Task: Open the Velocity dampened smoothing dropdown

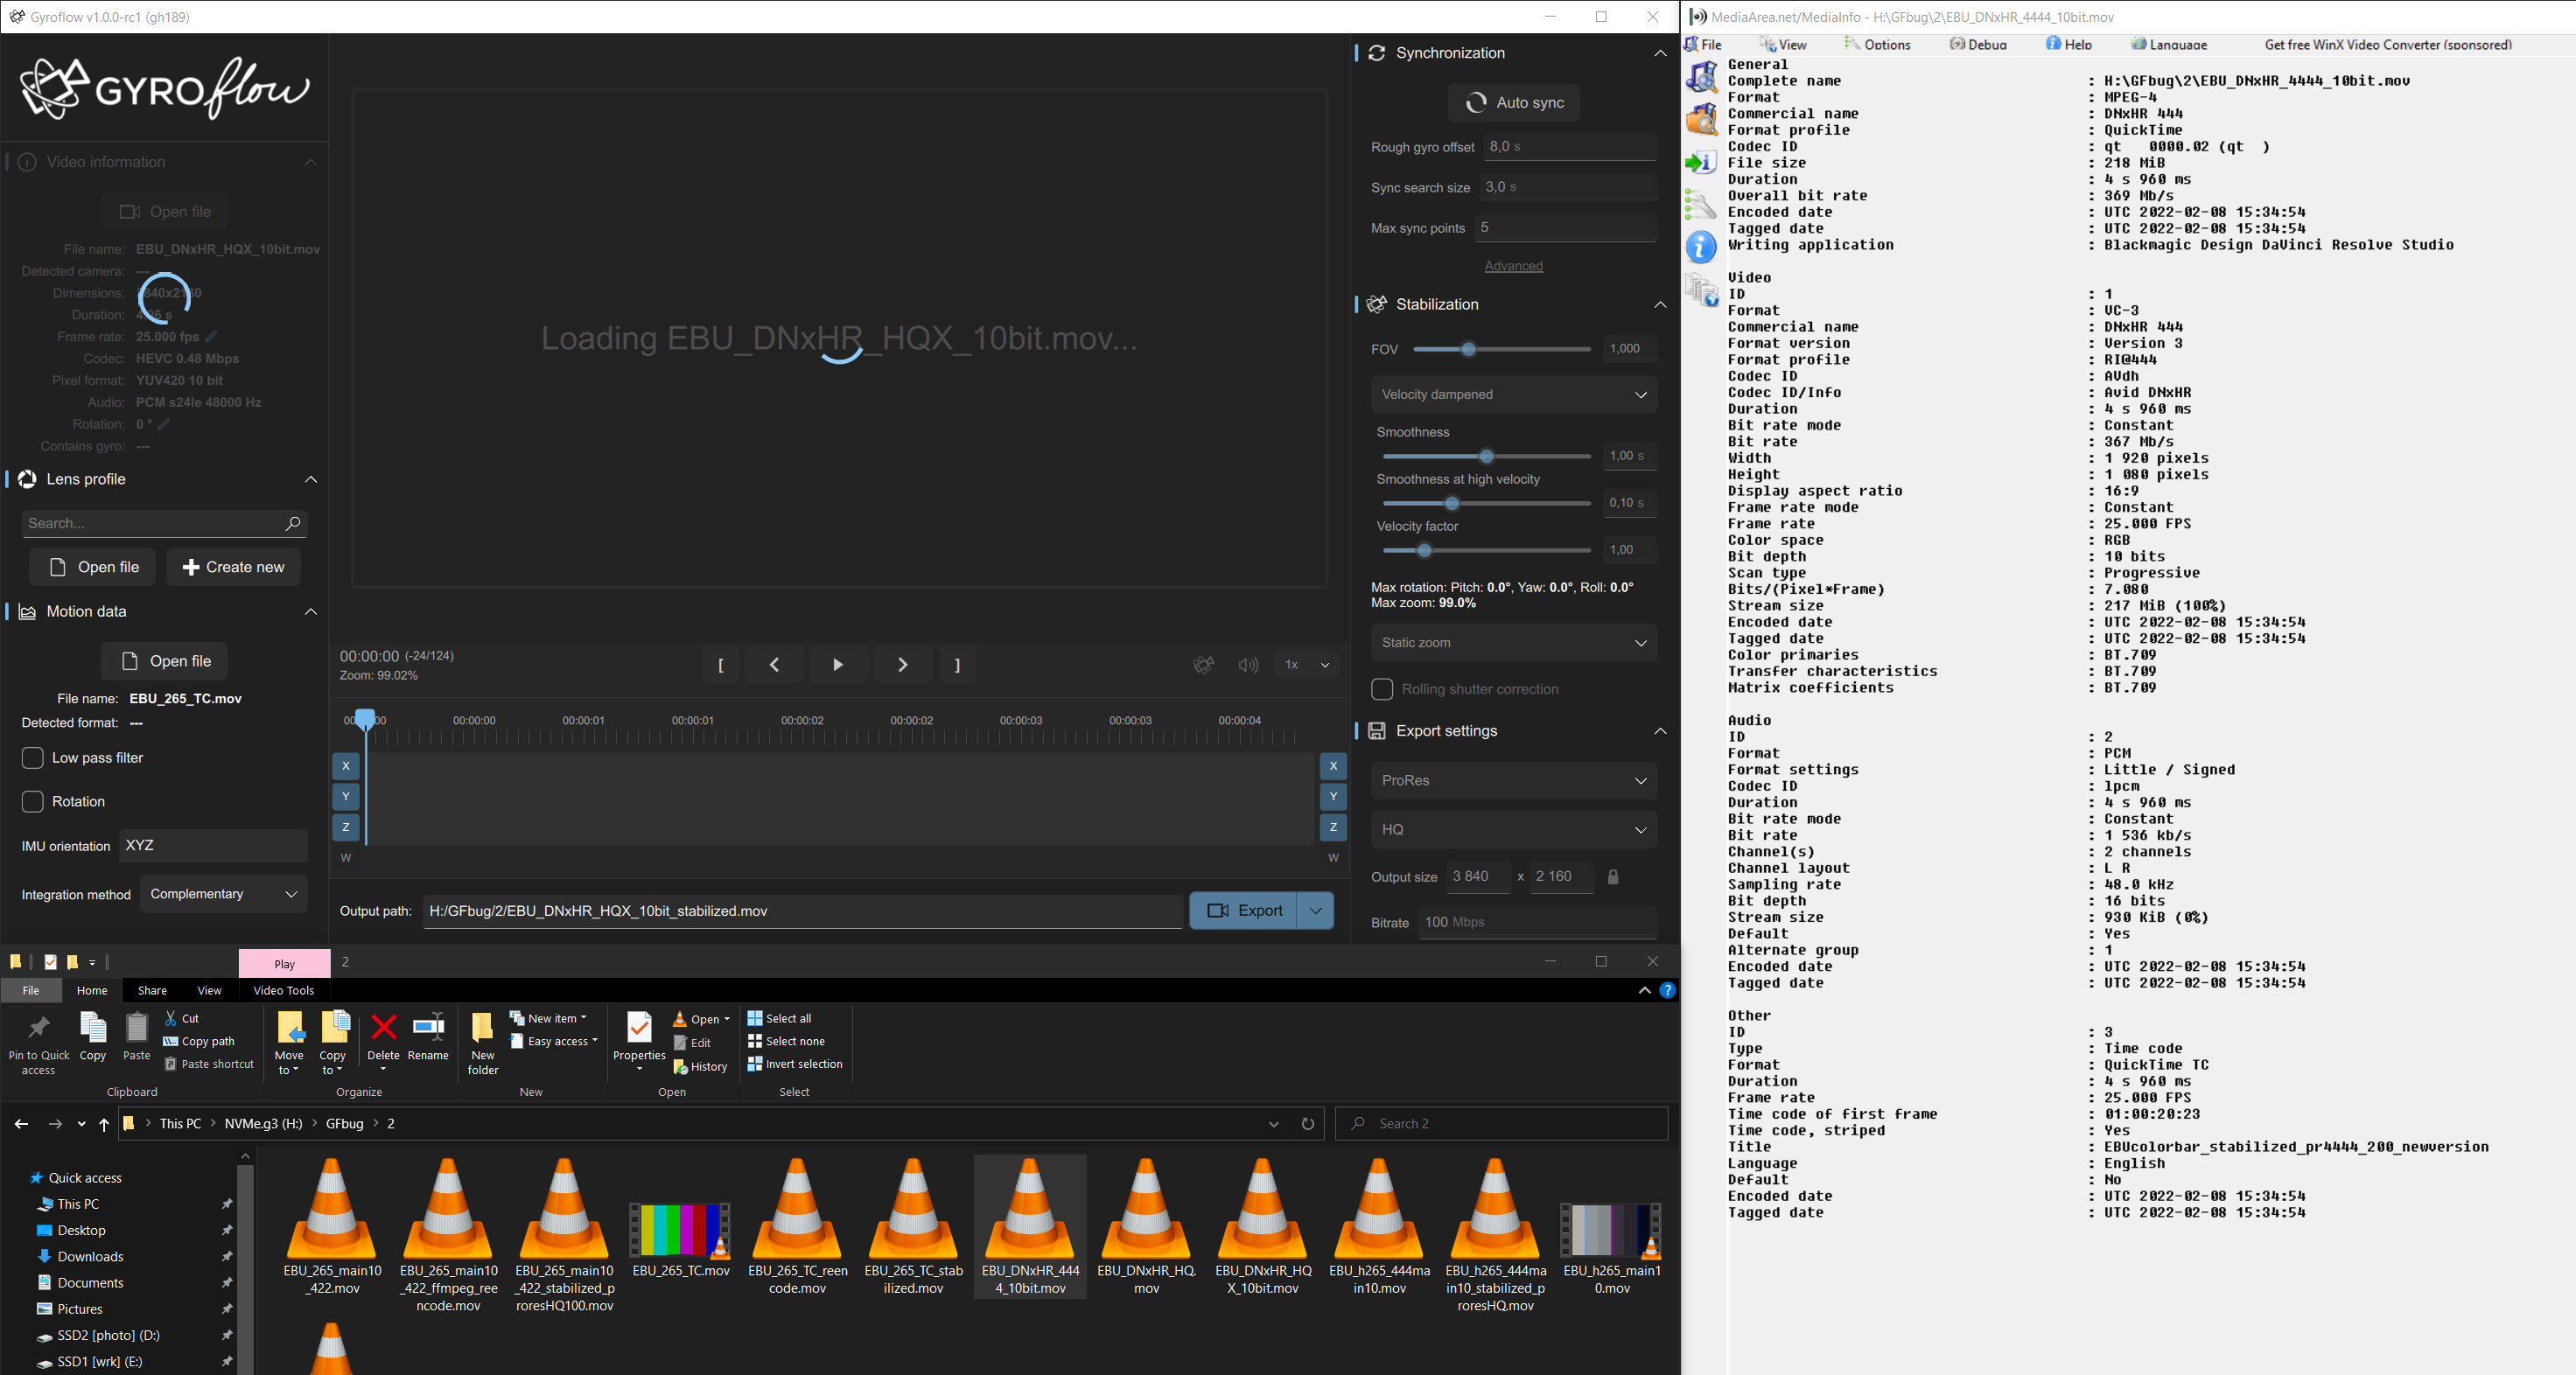Action: pos(1513,394)
